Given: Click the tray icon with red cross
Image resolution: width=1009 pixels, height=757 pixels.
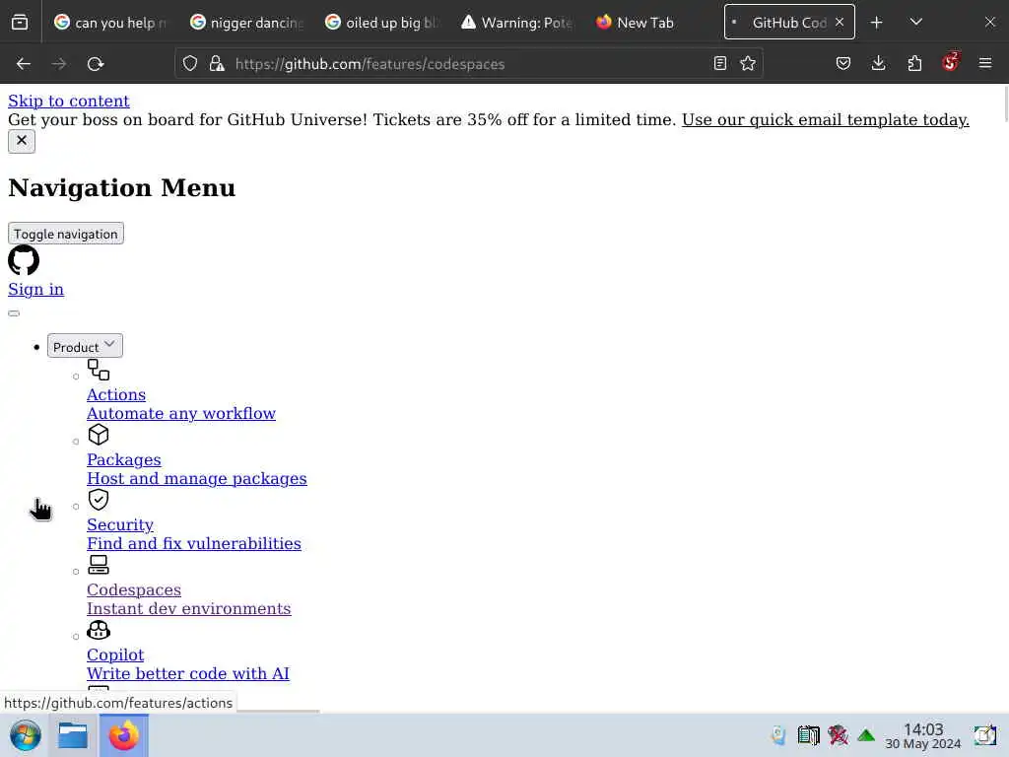Looking at the screenshot, I should coord(838,735).
